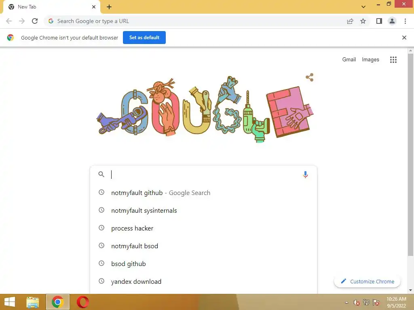Share this page via share icon

coord(350,21)
